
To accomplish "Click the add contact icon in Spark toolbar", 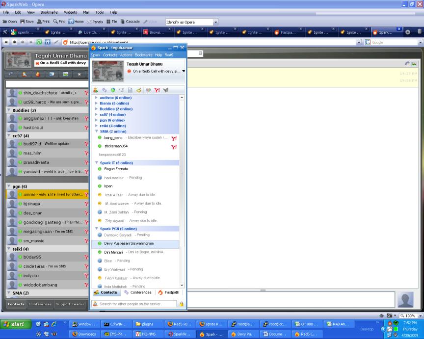I will click(96, 90).
